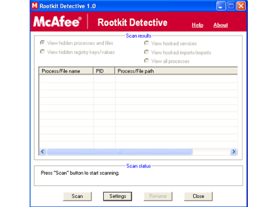Select View hidden processes and files option
Image resolution: width=277 pixels, height=207 pixels.
76,43
